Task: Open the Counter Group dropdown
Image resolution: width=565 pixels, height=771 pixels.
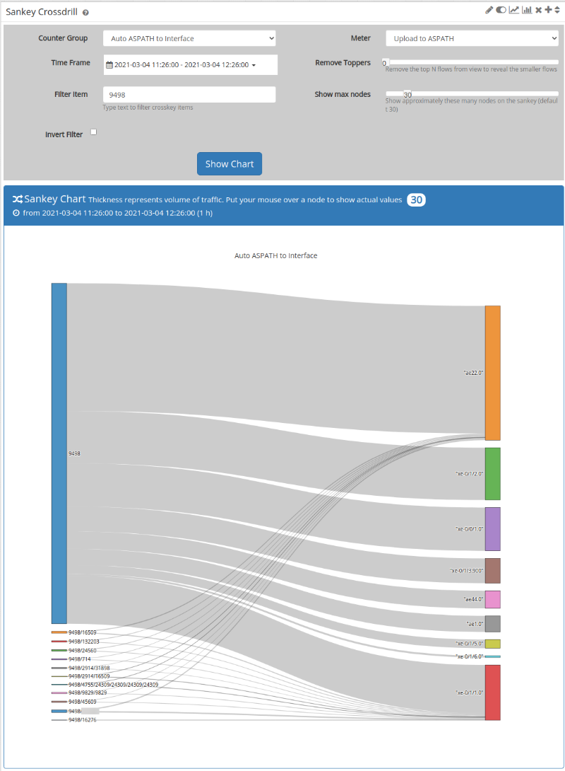Action: 189,38
